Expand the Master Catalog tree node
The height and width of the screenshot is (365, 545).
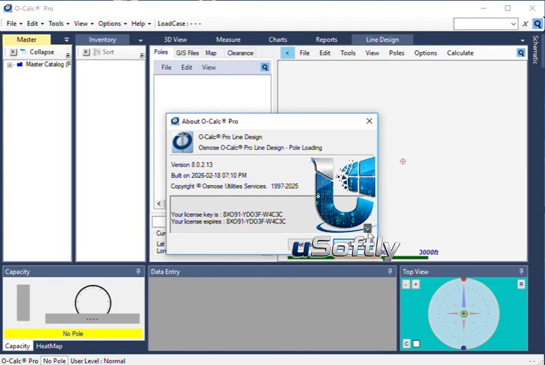(x=10, y=65)
